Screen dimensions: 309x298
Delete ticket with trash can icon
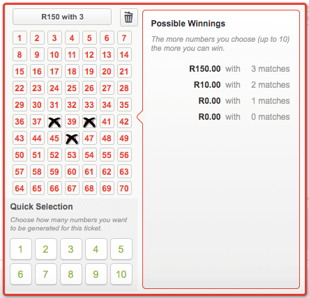tap(129, 17)
